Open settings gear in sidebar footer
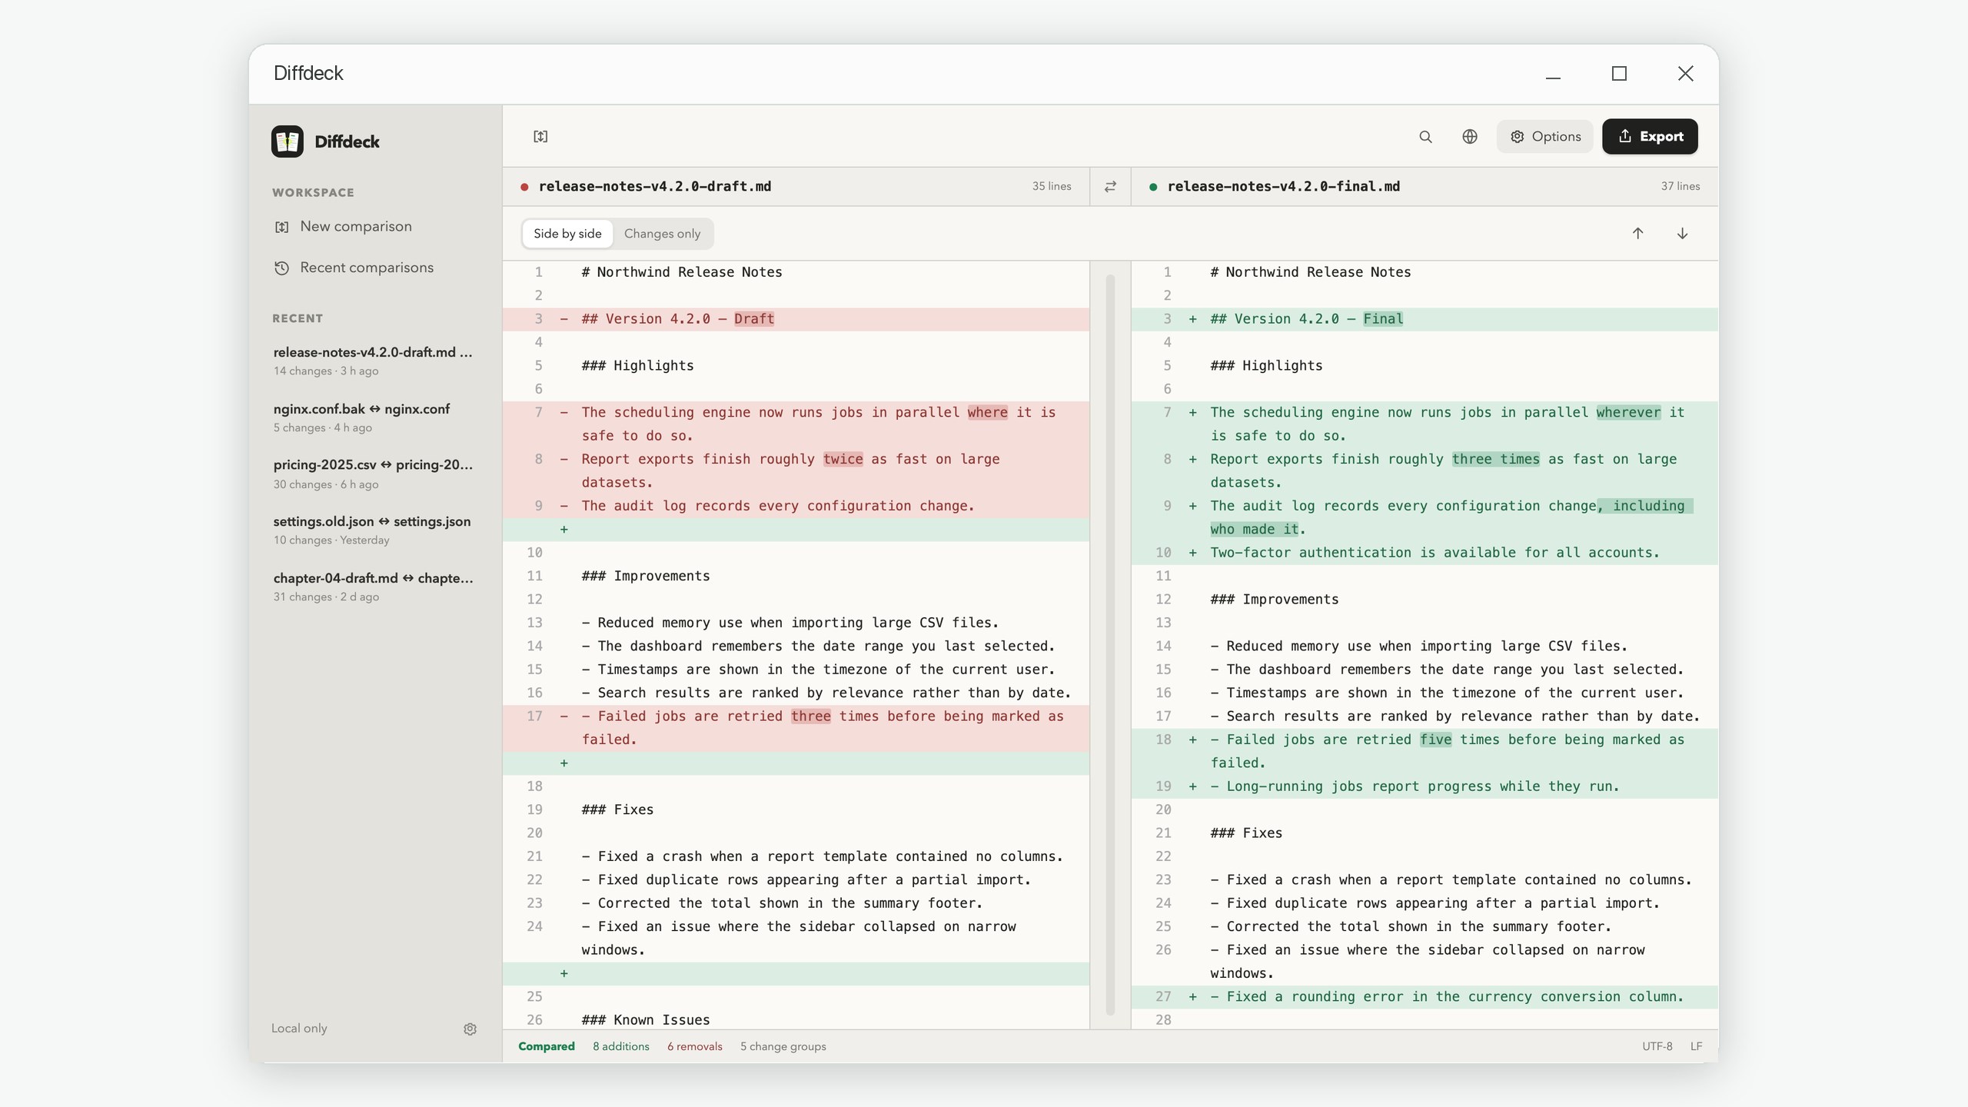 coord(470,1029)
